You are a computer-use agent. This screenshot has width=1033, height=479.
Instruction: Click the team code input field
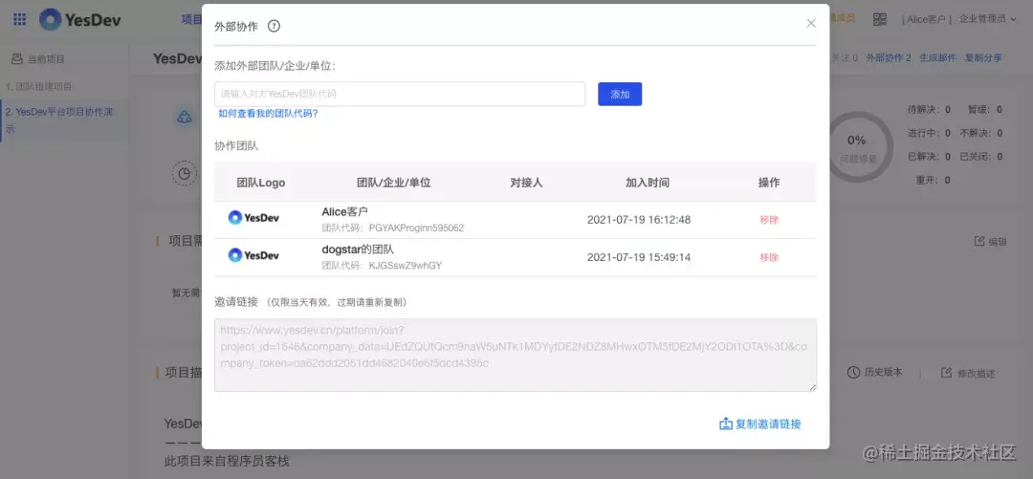399,95
